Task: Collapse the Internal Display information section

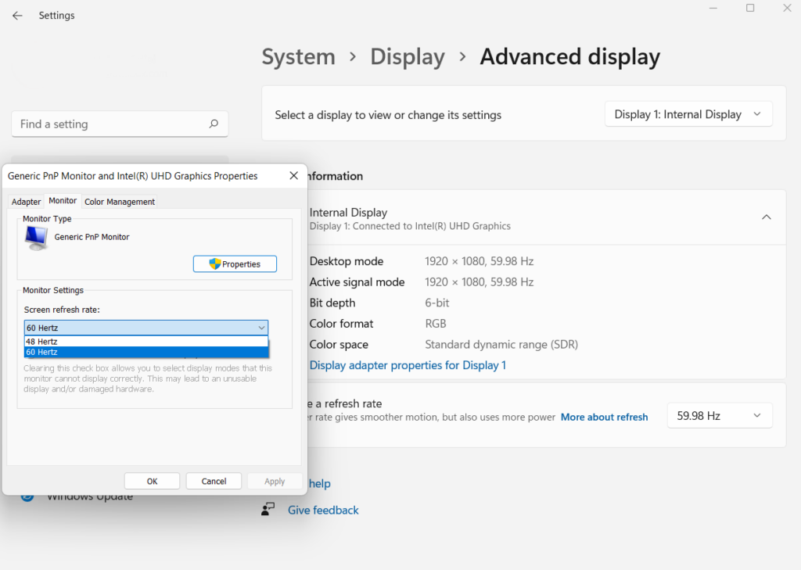Action: click(x=767, y=217)
